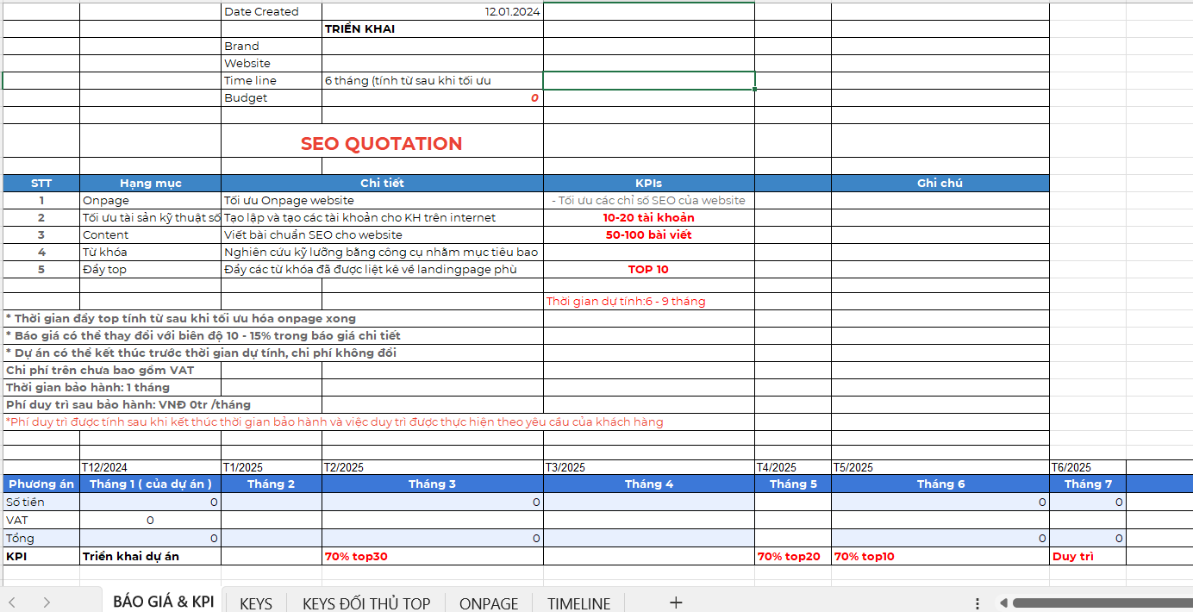Go to the ONPAGE sheet tab
The height and width of the screenshot is (612, 1193).
(x=489, y=603)
